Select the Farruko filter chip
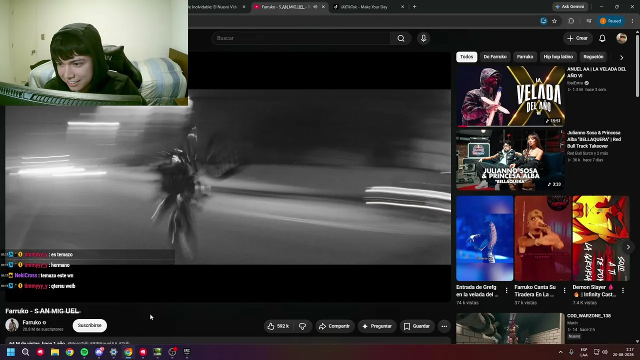Screen dimensions: 640x360 pyautogui.click(x=525, y=57)
